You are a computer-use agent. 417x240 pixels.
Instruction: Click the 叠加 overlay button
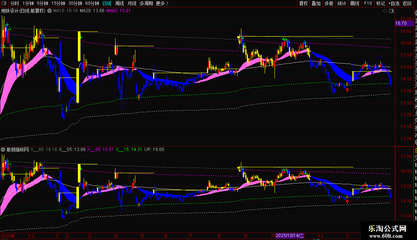tap(316, 3)
